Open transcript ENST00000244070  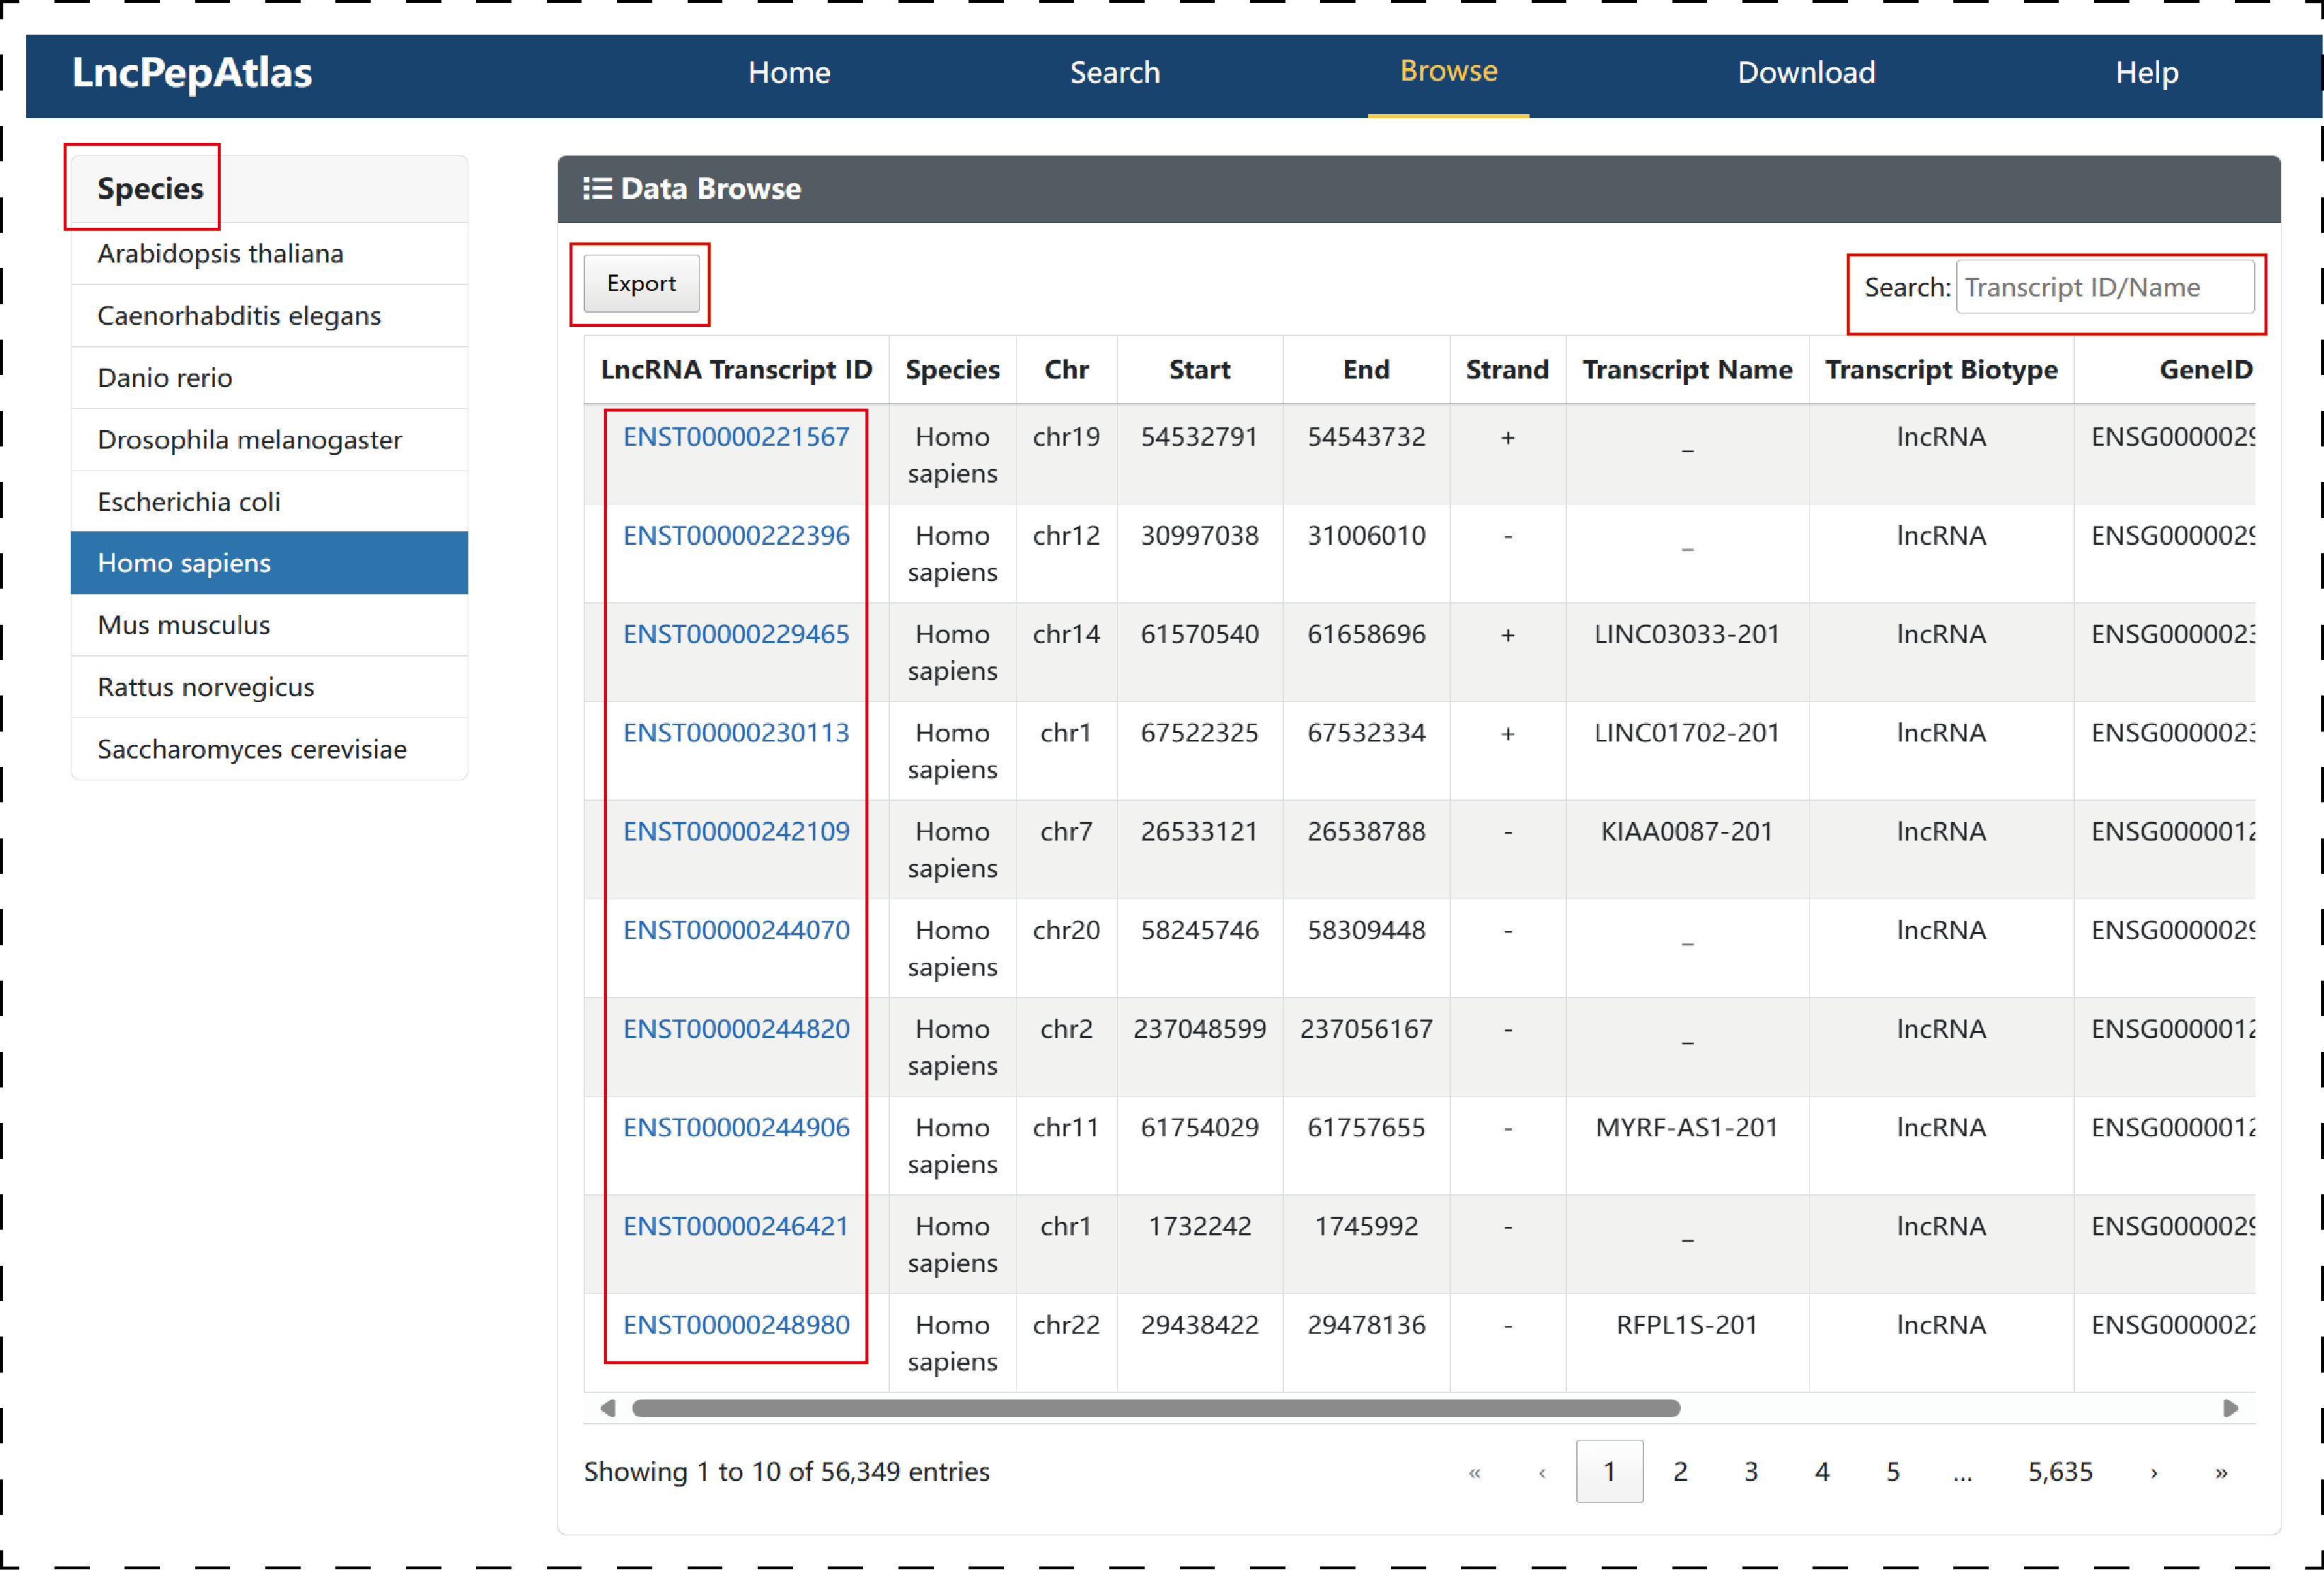(736, 930)
